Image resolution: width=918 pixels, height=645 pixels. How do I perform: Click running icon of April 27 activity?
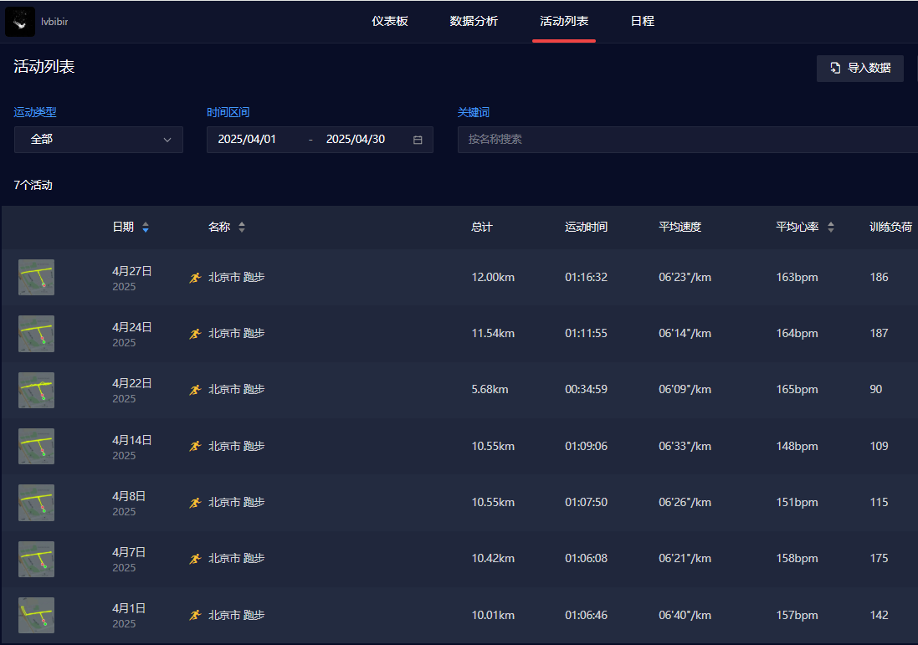(x=195, y=277)
